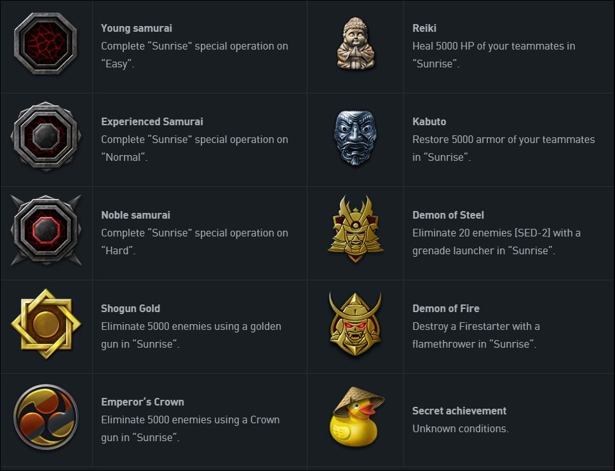Select the Reiki praying statue icon
615x471 pixels.
point(356,43)
